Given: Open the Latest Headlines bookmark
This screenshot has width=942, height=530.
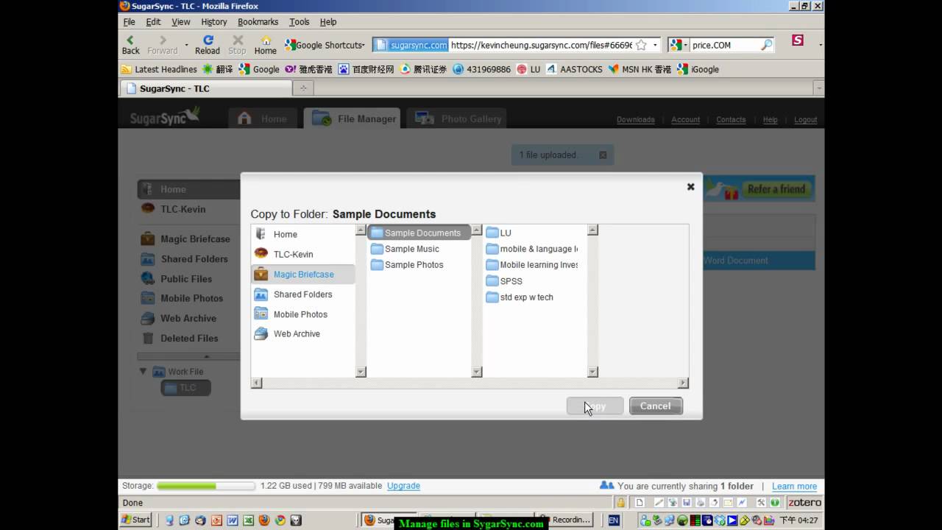Looking at the screenshot, I should (159, 69).
